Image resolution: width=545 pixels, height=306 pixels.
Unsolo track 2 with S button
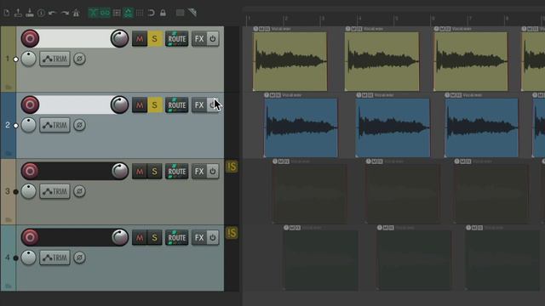point(155,105)
